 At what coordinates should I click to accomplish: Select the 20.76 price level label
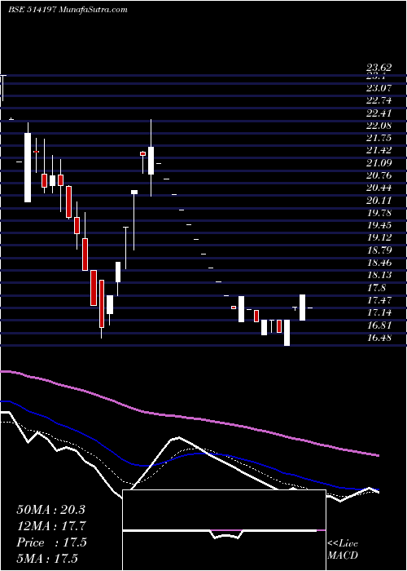point(379,176)
